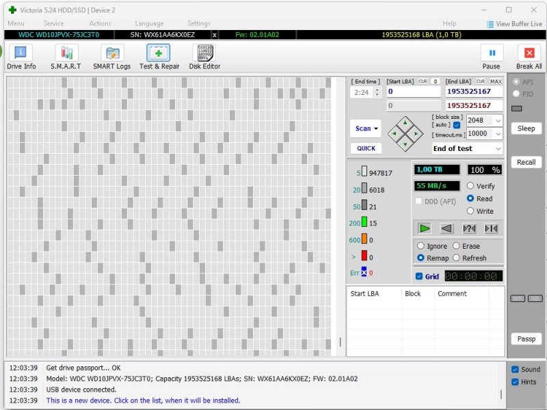Screen dimensions: 547x410
Task: Select the Test & Repair tool
Action: [159, 55]
